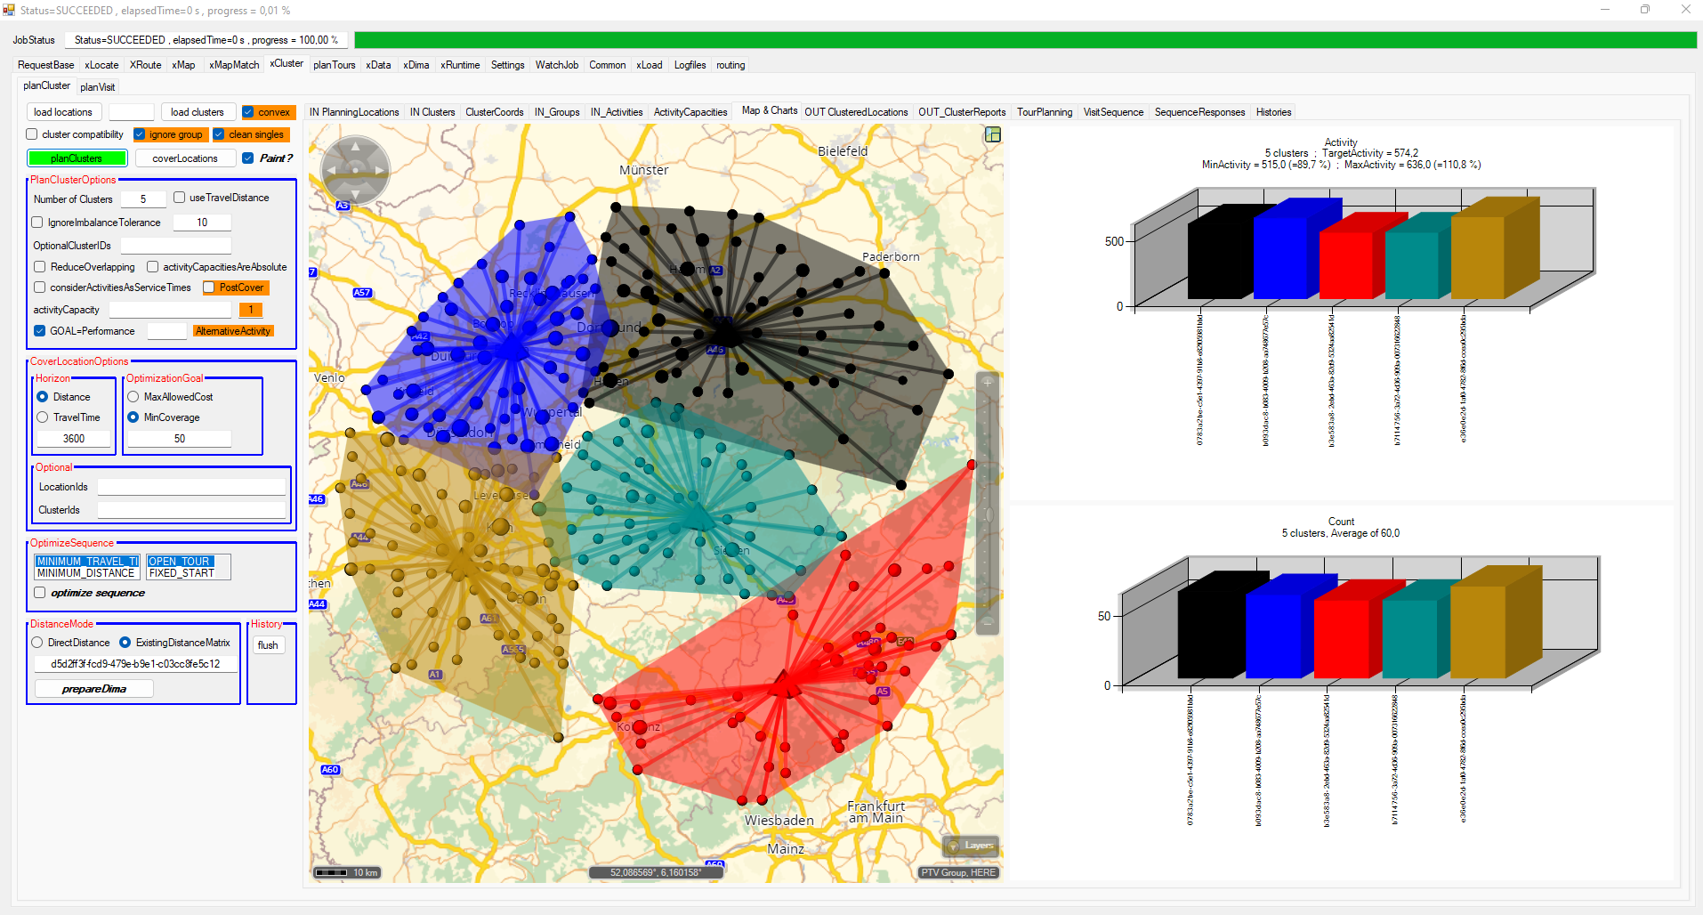Pan map up with navigation compass arrow
1703x915 pixels.
(355, 146)
